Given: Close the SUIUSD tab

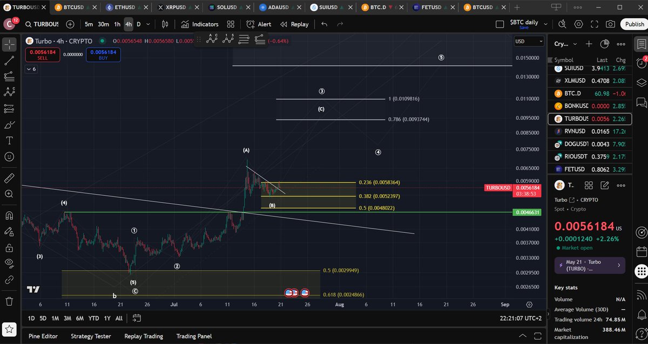Looking at the screenshot, I should (x=351, y=7).
